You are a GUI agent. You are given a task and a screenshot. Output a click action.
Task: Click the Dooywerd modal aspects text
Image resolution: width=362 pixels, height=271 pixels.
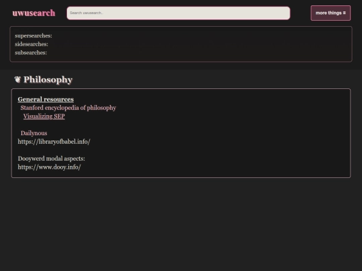(x=51, y=159)
